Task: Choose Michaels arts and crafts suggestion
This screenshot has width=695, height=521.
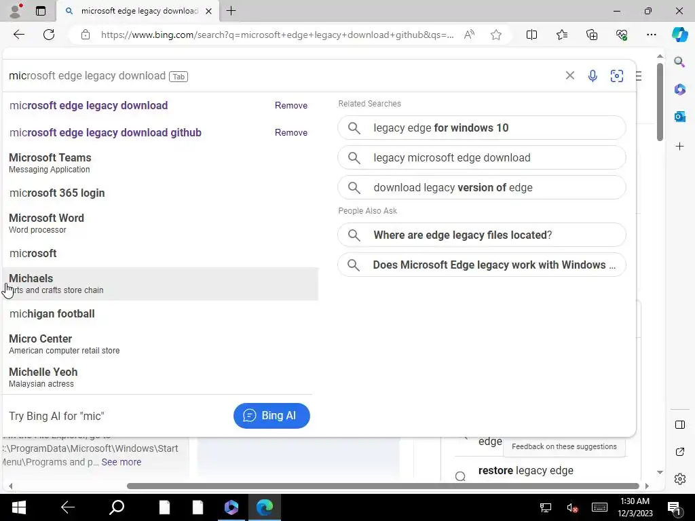Action: [x=160, y=284]
